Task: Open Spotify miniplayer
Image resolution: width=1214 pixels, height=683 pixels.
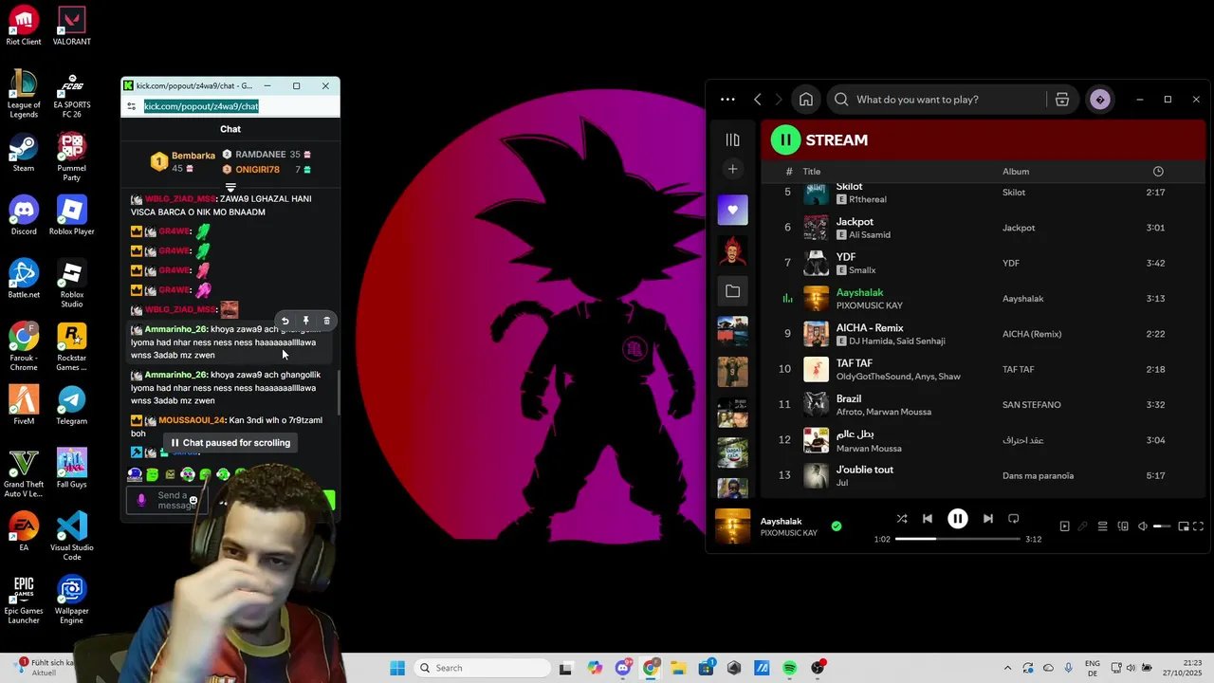Action: pyautogui.click(x=1183, y=526)
